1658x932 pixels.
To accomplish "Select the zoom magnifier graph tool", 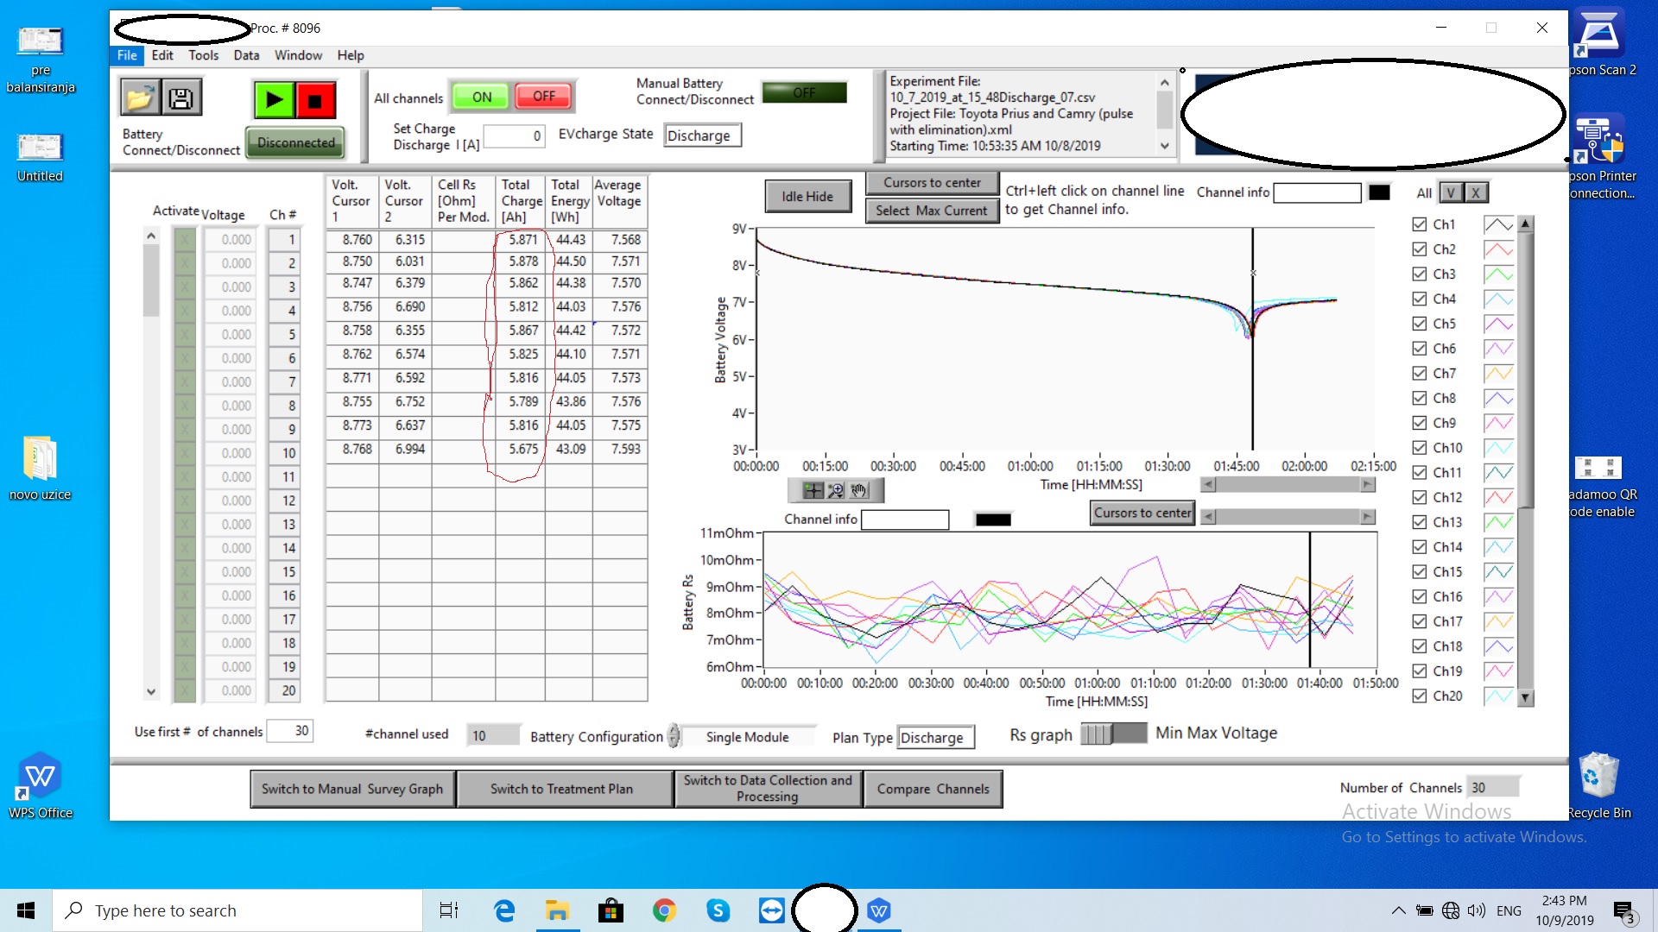I will 835,490.
